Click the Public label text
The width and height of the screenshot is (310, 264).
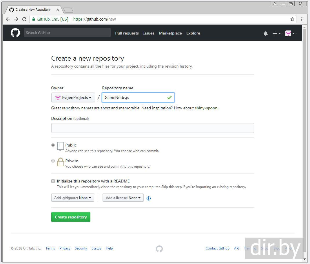tap(71, 145)
